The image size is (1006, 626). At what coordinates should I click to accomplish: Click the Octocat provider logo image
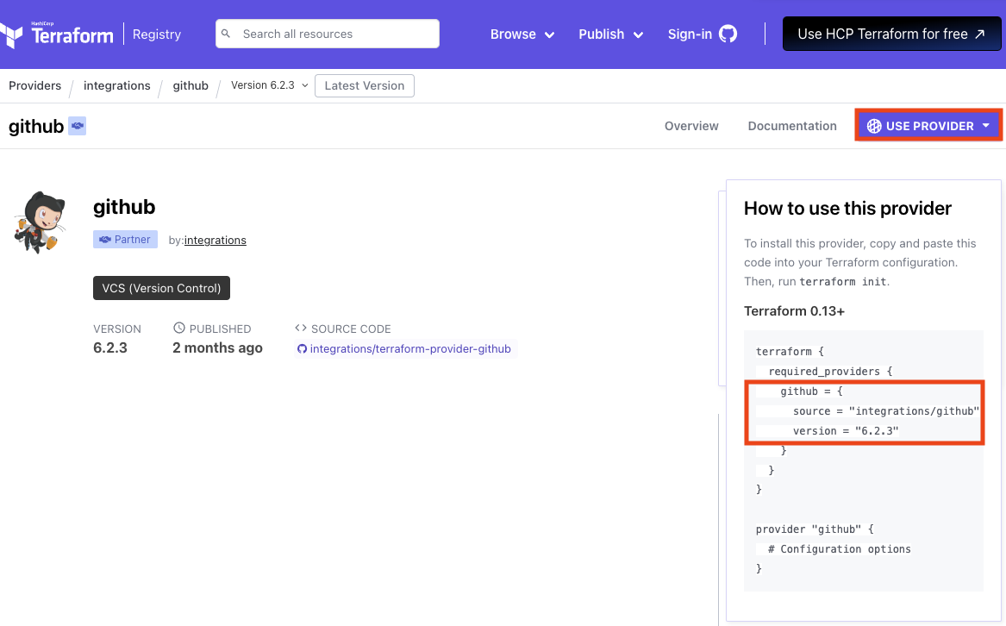click(x=40, y=222)
